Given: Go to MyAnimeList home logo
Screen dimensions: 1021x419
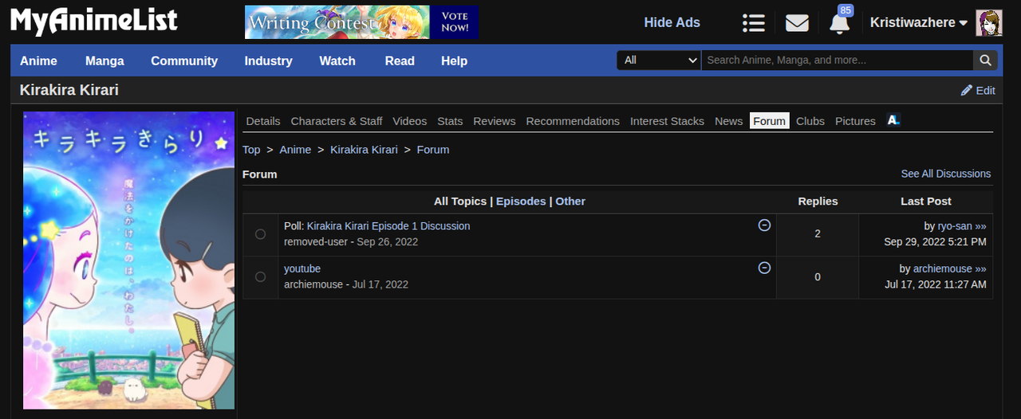Looking at the screenshot, I should tap(93, 22).
